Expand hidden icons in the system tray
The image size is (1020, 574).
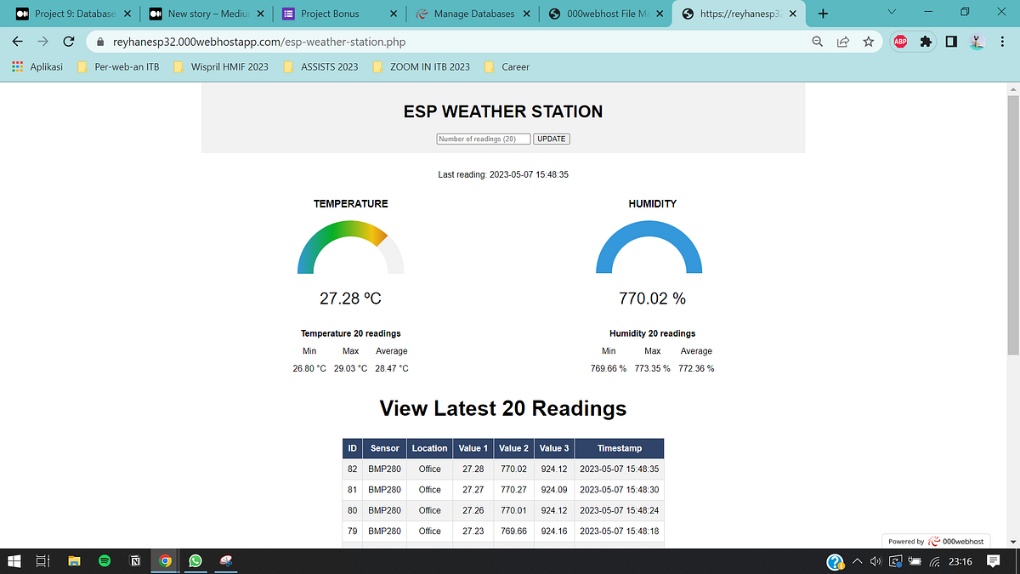(858, 560)
